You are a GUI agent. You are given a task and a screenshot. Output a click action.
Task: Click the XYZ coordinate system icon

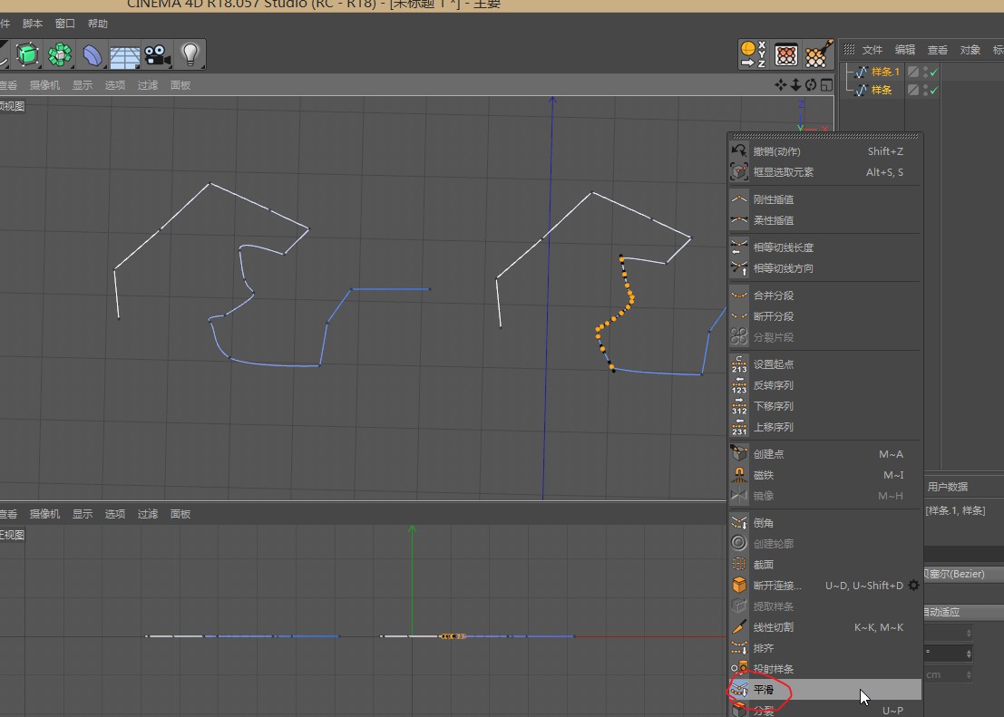tap(753, 54)
